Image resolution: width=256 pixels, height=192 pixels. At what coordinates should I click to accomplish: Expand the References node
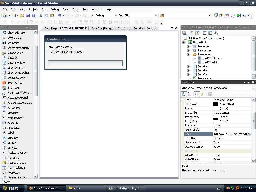188,50
